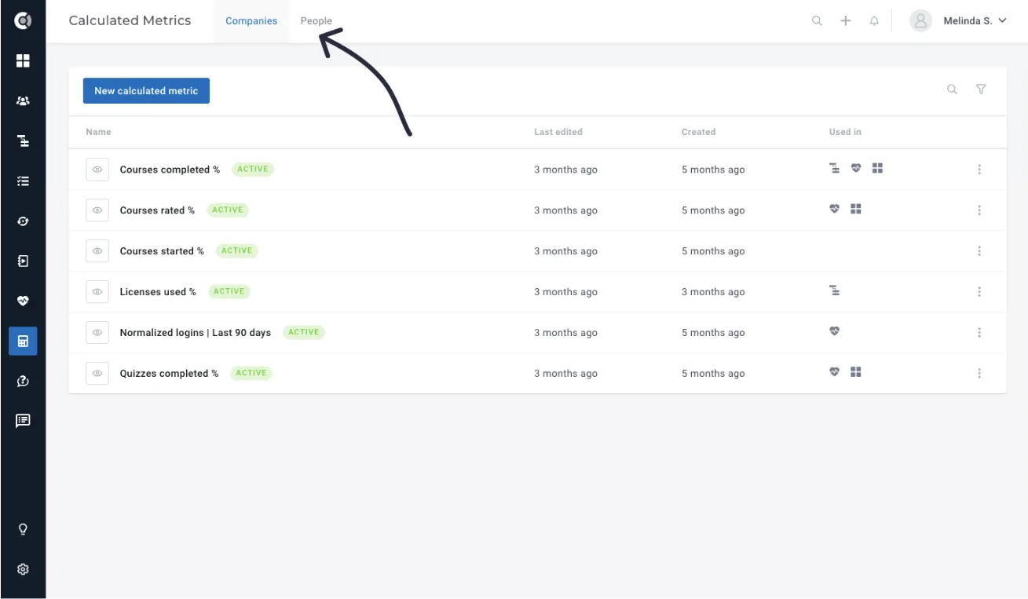Click the search icon in top header
This screenshot has width=1028, height=599.
(817, 21)
